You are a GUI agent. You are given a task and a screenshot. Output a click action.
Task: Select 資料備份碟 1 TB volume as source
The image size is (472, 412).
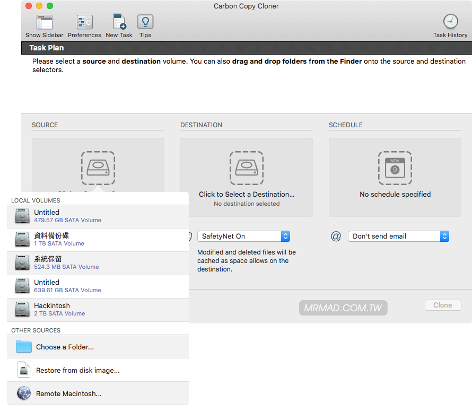pos(98,240)
